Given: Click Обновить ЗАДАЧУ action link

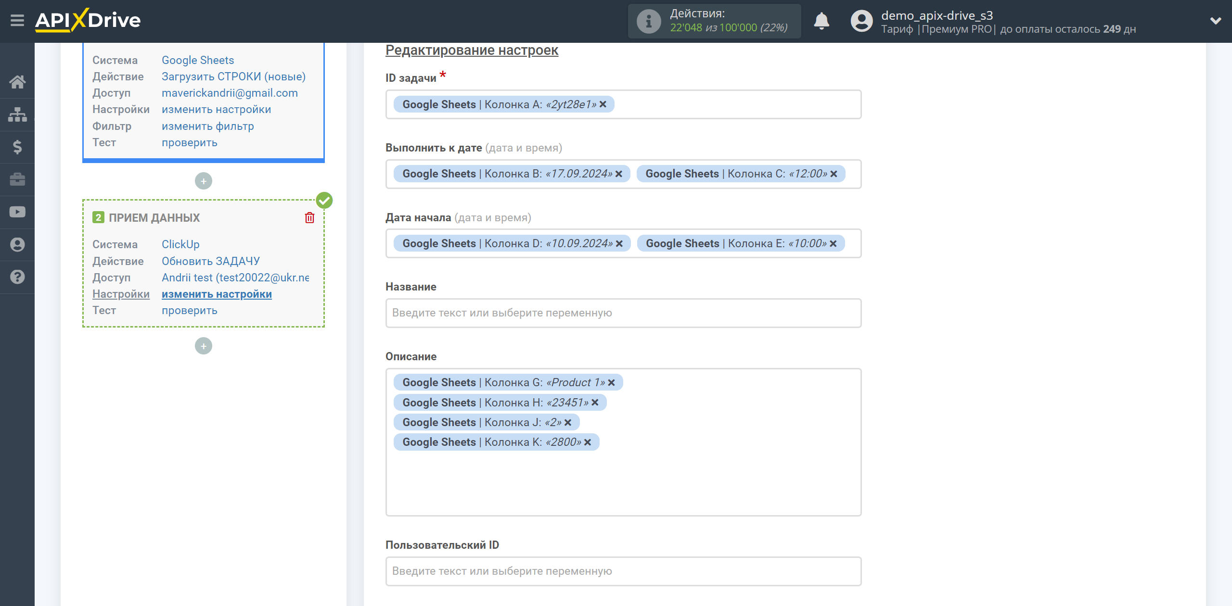Looking at the screenshot, I should (x=210, y=261).
